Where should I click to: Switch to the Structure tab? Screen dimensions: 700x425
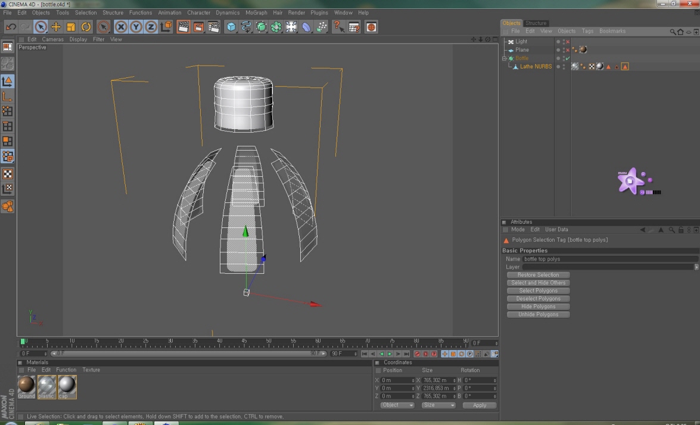[x=536, y=23]
